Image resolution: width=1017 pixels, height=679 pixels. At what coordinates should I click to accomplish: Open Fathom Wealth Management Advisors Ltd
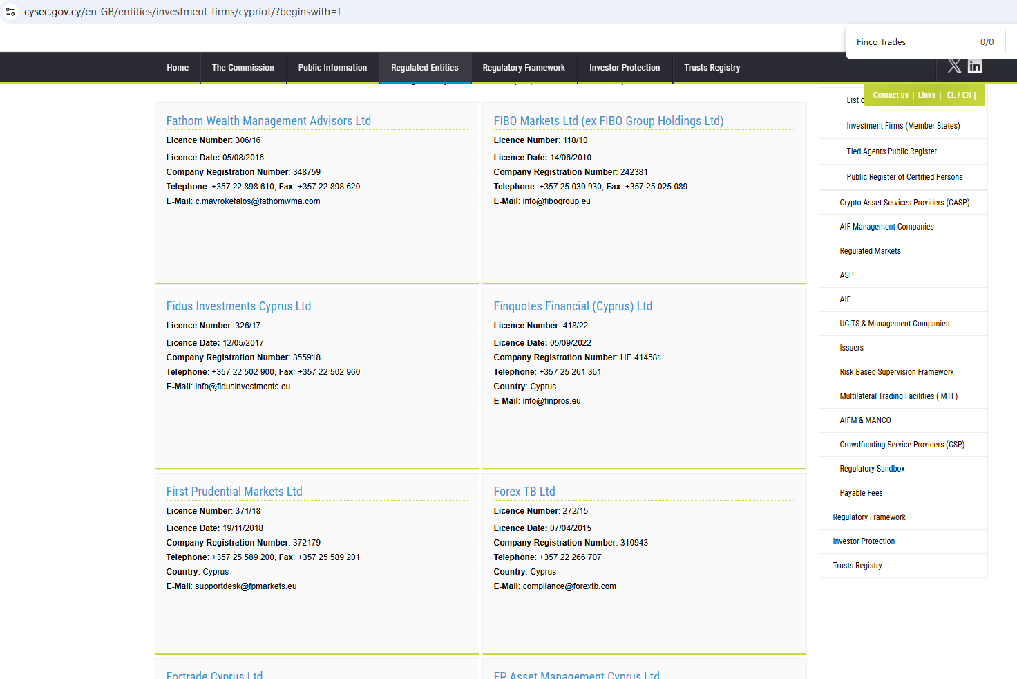pos(268,121)
